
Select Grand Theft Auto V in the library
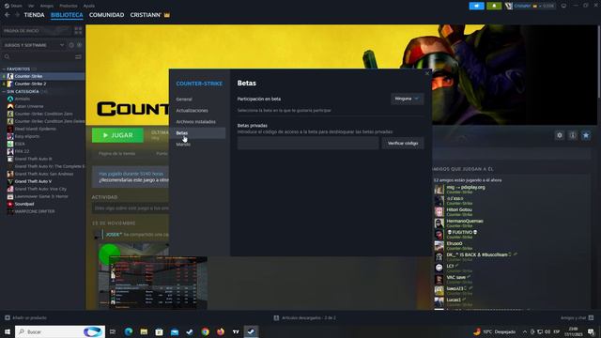click(x=33, y=181)
